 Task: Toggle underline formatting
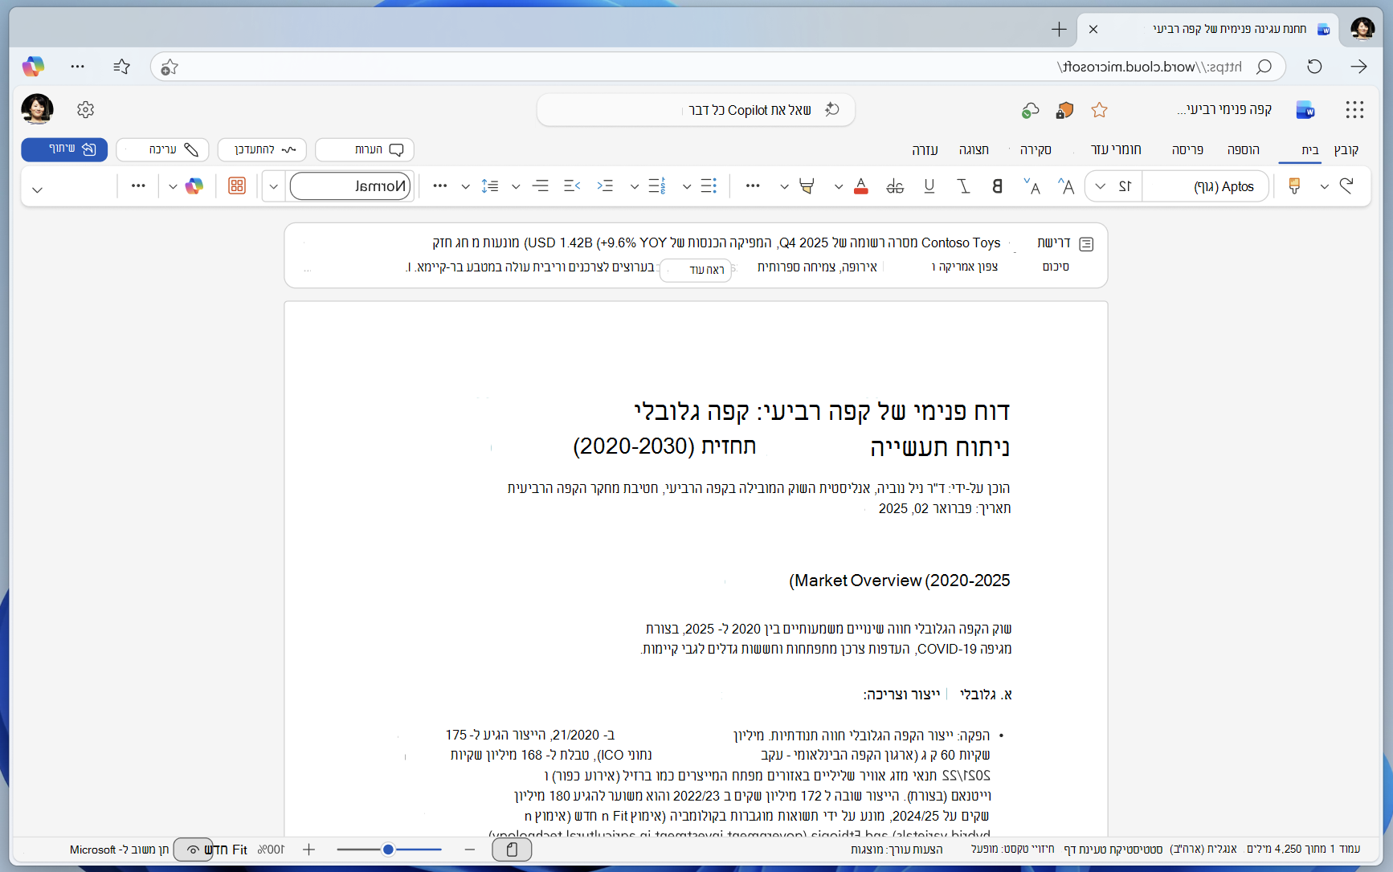pos(929,186)
